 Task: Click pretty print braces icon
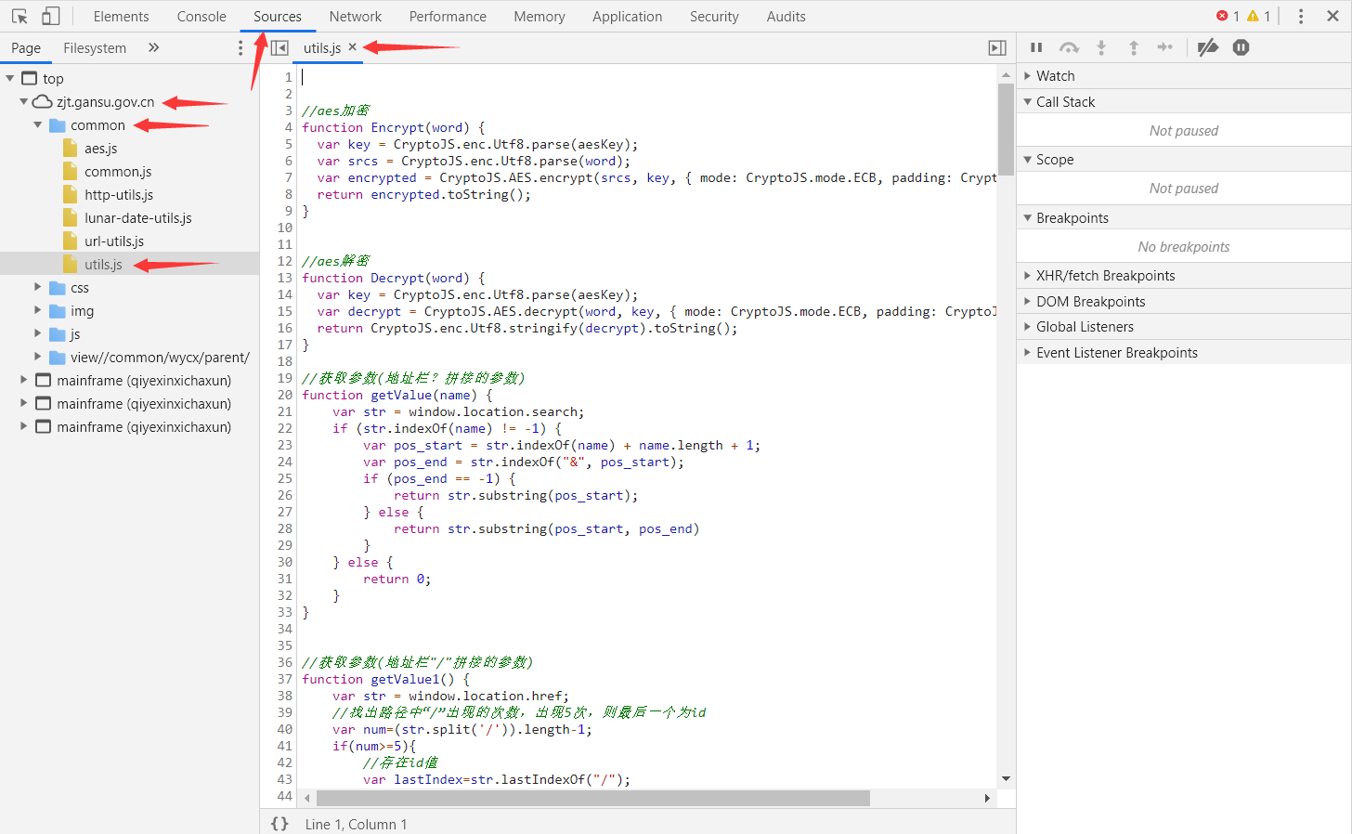coord(279,824)
